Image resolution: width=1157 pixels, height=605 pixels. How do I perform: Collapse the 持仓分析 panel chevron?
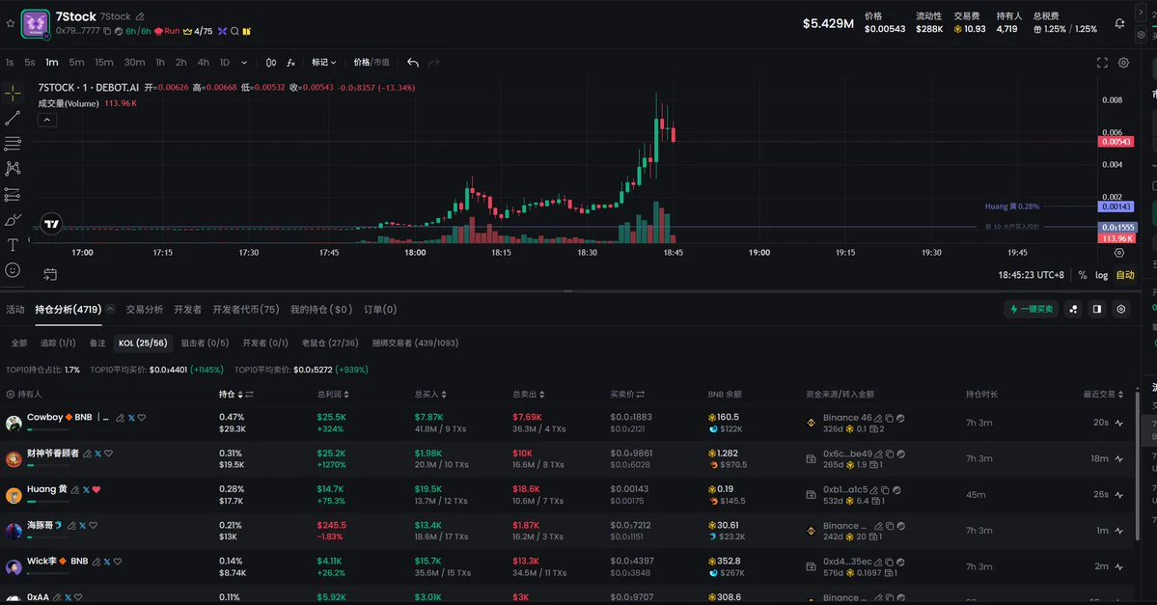point(110,309)
